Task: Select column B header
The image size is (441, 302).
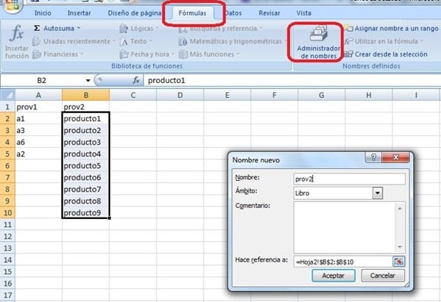Action: [x=86, y=95]
